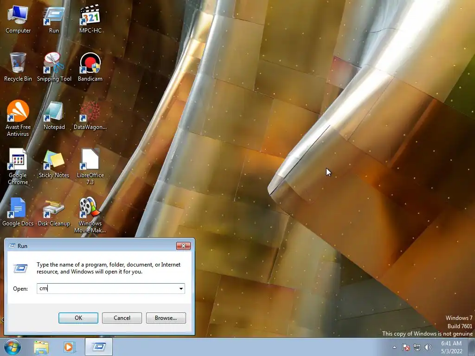
Task: Select the Google Chrome shortcut
Action: [18, 166]
